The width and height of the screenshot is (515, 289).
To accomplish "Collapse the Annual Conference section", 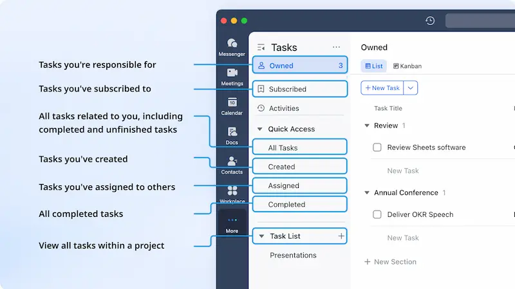I will coord(367,192).
